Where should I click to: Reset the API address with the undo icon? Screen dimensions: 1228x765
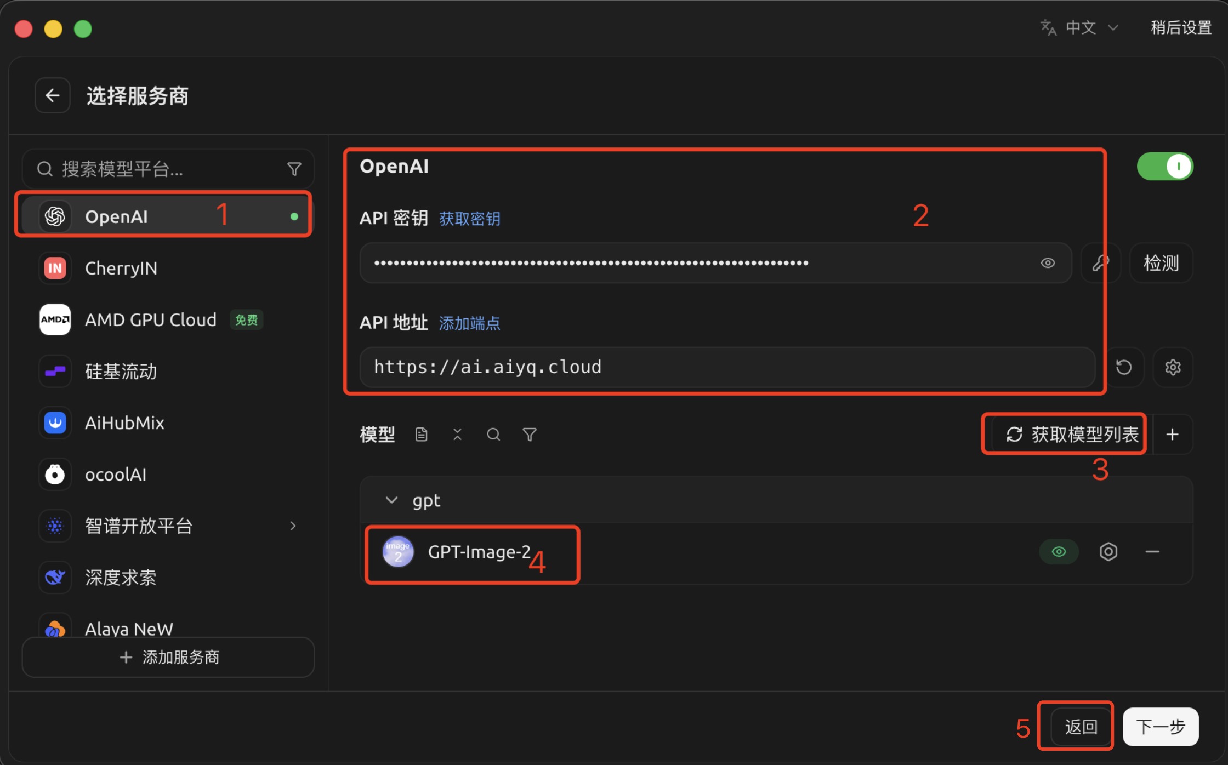click(x=1124, y=367)
